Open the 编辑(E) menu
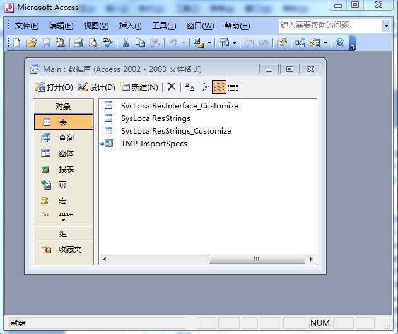The height and width of the screenshot is (334, 398). point(61,26)
